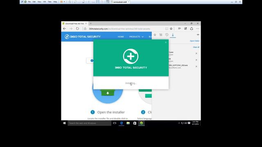Open the VMware Help menu
Screen dimensions: 262x147
(55, 2)
